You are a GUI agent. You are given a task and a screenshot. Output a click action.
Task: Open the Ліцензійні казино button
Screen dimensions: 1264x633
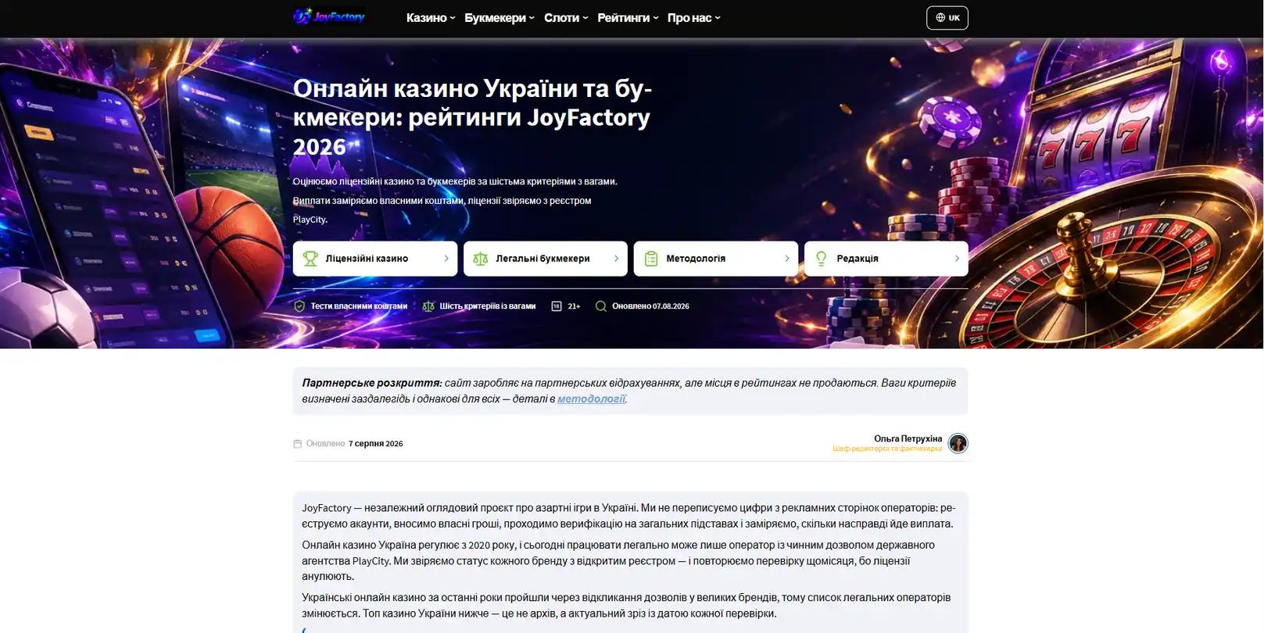[x=375, y=259]
